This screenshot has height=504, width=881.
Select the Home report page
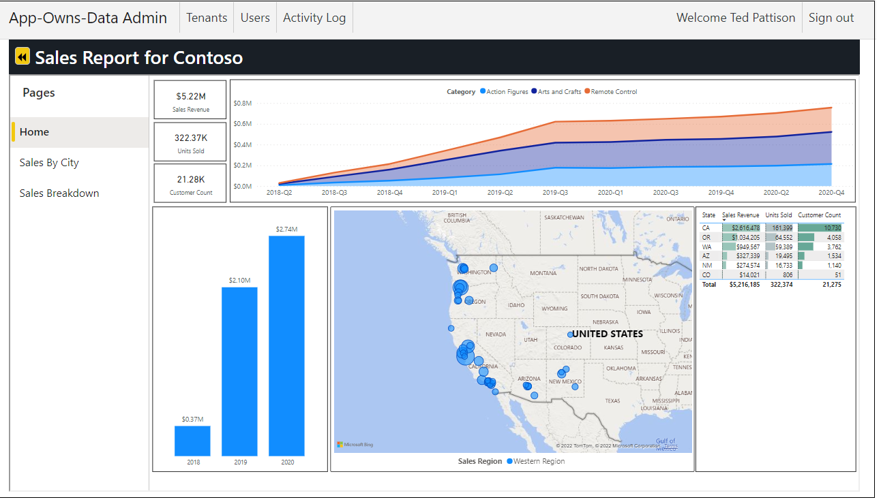[x=80, y=132]
